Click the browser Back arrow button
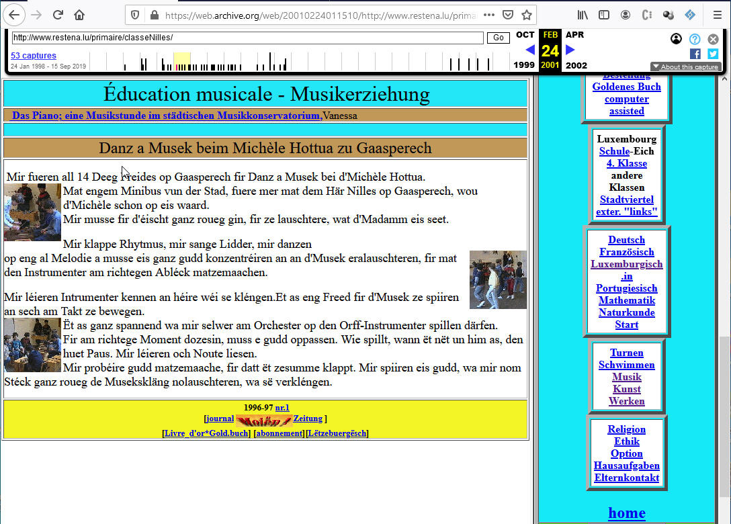This screenshot has width=731, height=524. tap(14, 15)
